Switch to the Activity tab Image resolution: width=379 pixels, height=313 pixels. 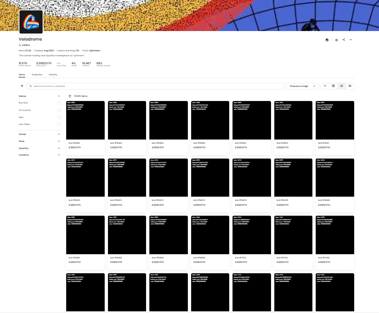53,75
